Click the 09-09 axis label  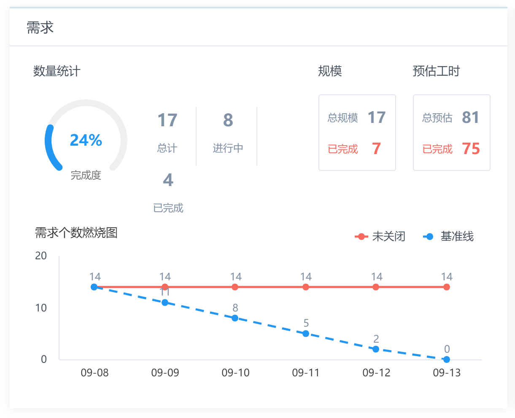point(165,373)
